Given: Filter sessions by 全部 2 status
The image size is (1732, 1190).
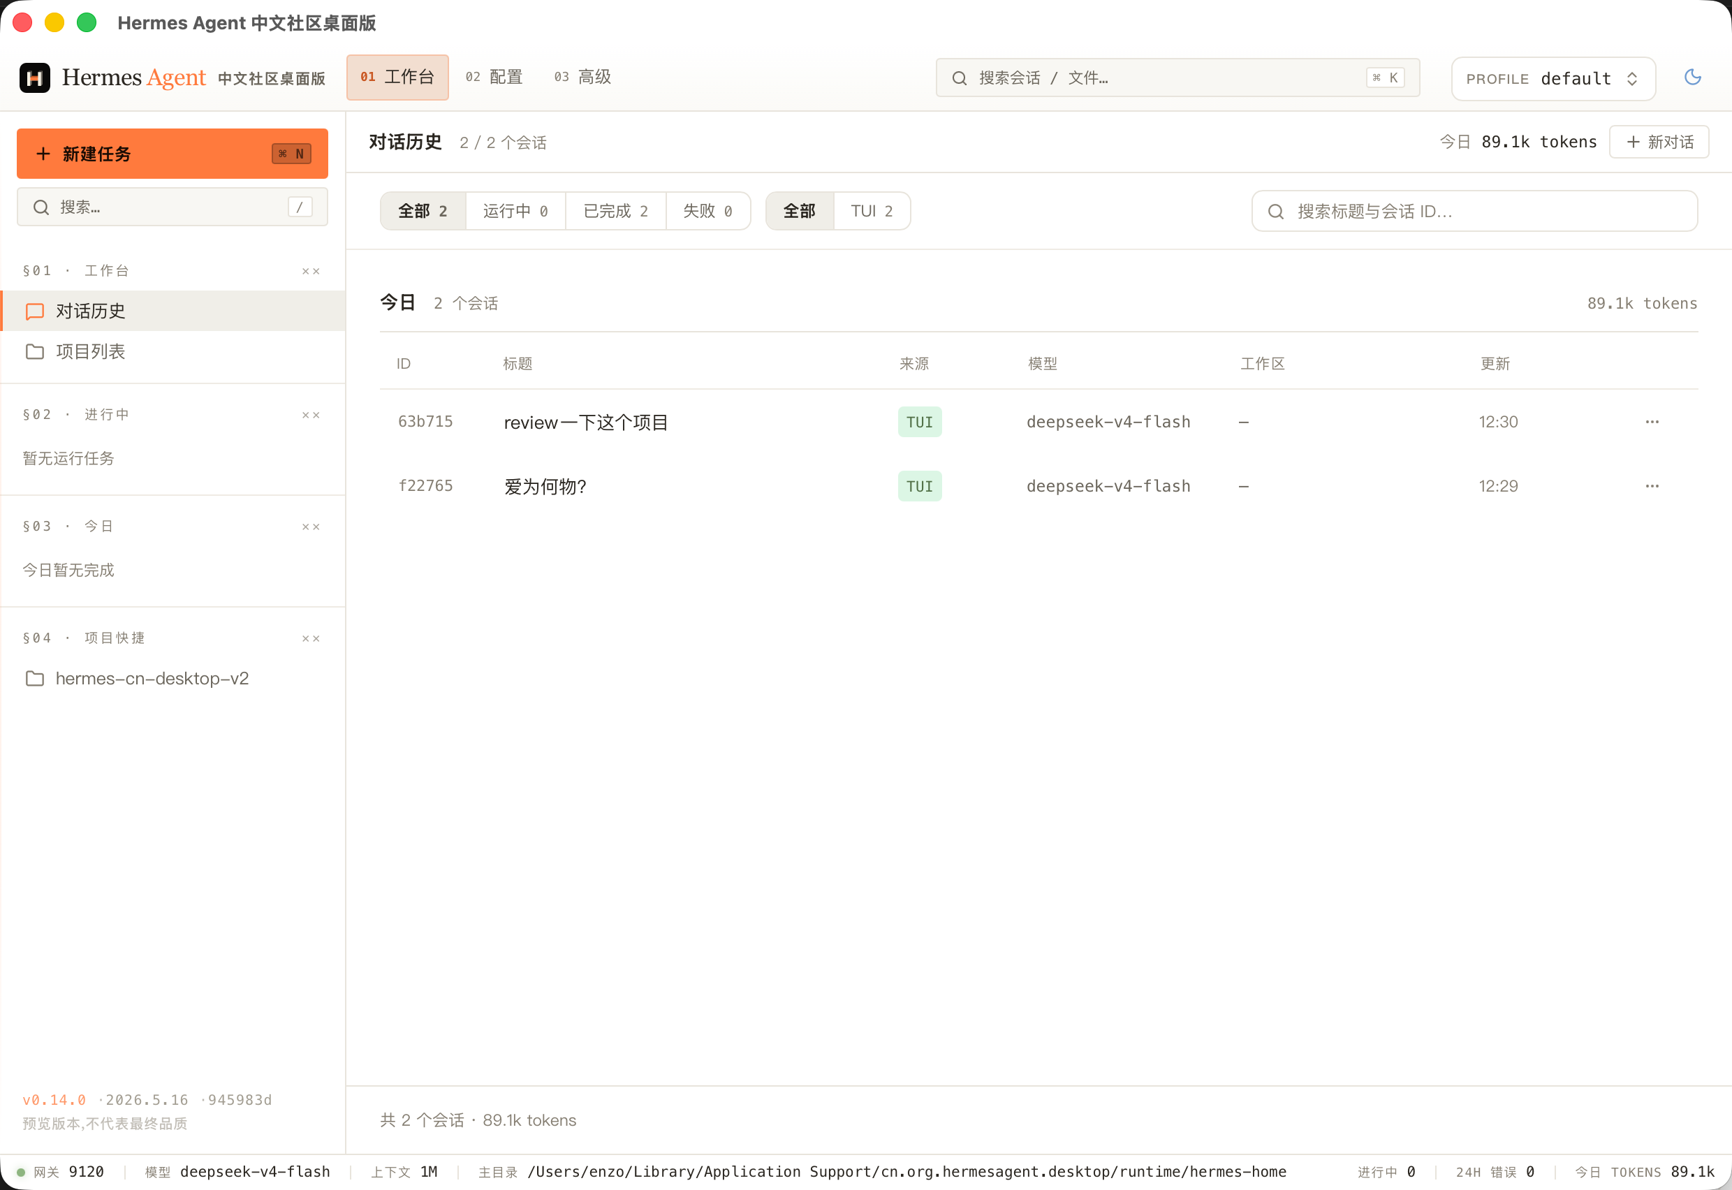Looking at the screenshot, I should pos(423,211).
